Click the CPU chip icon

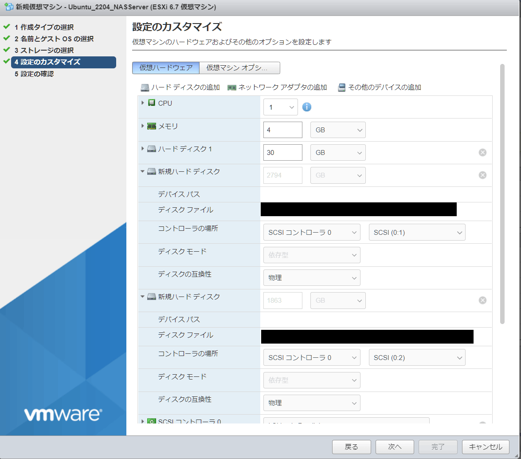tap(152, 103)
